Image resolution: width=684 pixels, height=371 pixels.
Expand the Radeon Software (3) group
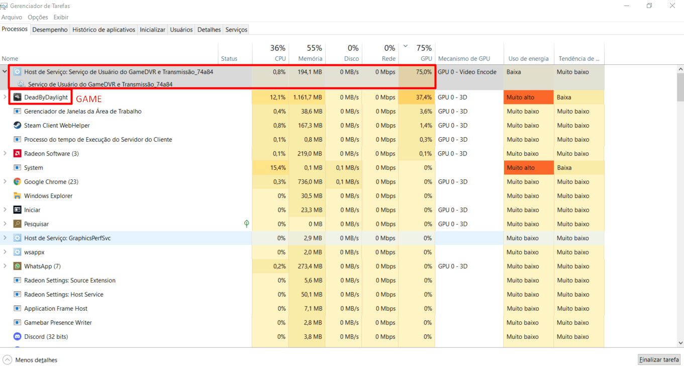[x=5, y=153]
